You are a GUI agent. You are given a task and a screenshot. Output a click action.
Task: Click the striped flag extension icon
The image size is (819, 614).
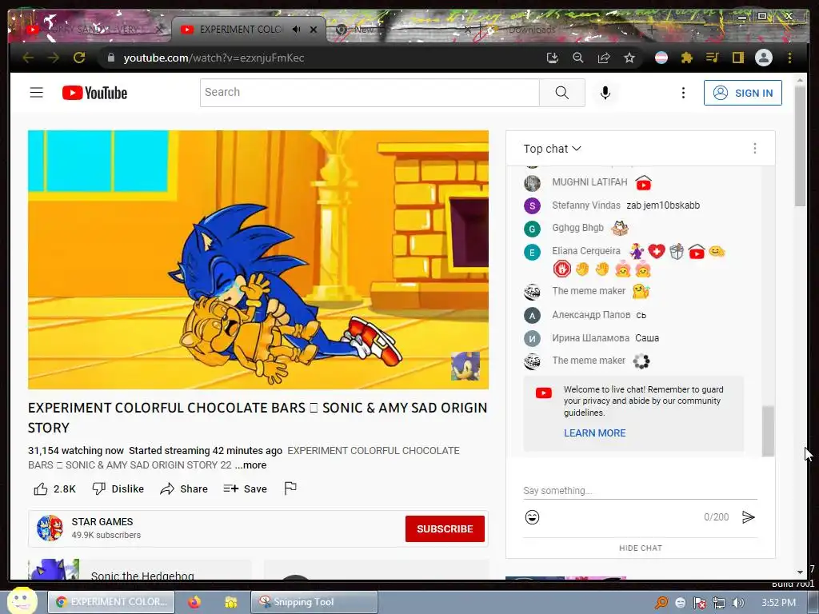[661, 58]
